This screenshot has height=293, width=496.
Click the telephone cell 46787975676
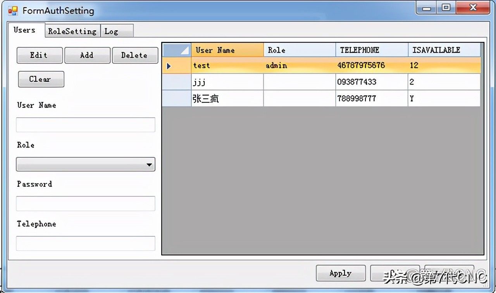[x=372, y=65]
